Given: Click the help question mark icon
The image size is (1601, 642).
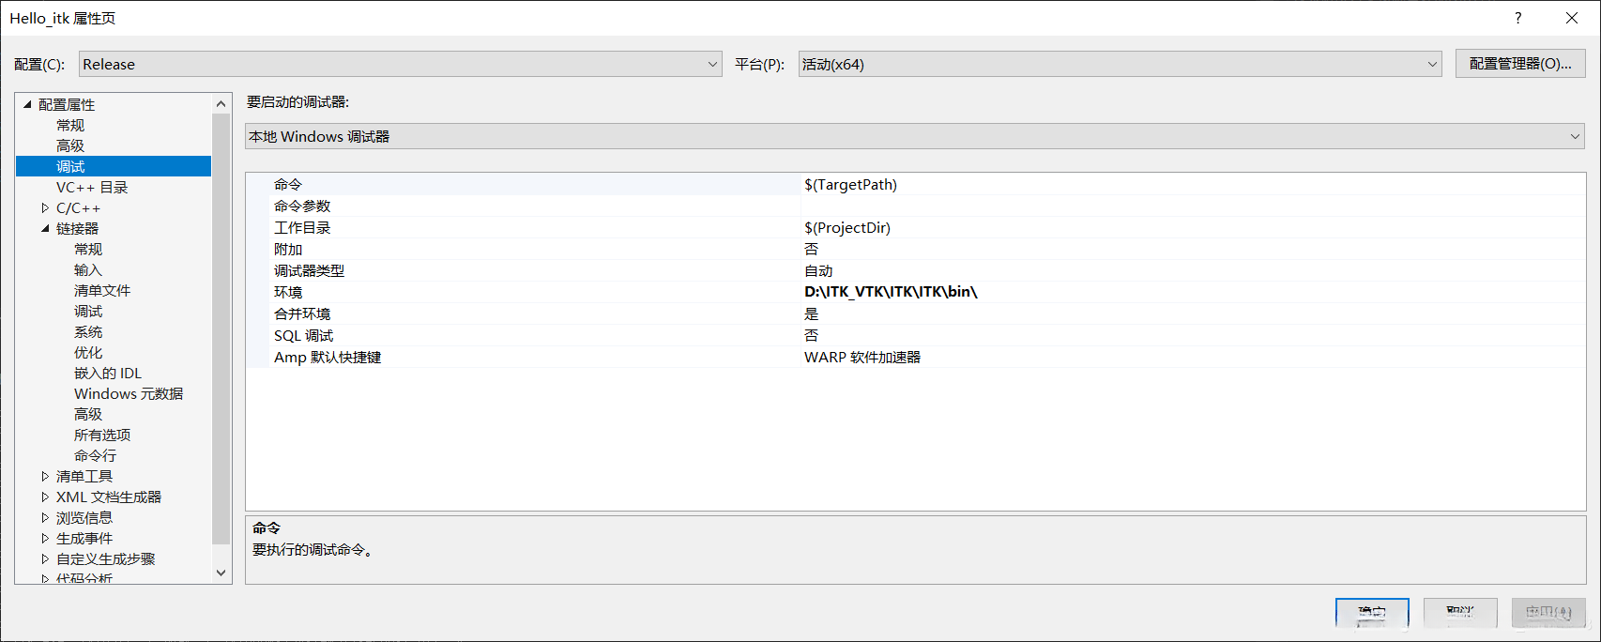Looking at the screenshot, I should 1517,18.
